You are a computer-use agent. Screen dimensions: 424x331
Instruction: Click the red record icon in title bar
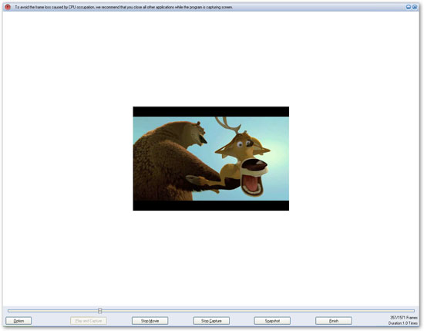point(8,7)
